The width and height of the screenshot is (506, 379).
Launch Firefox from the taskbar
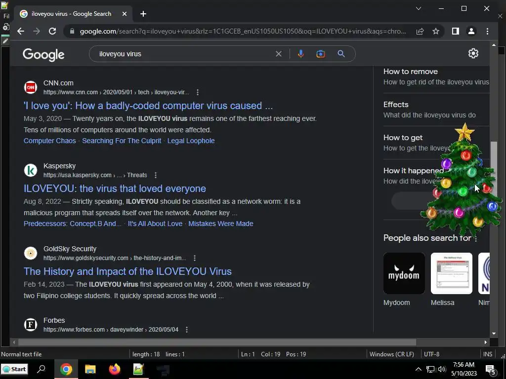coord(114,369)
